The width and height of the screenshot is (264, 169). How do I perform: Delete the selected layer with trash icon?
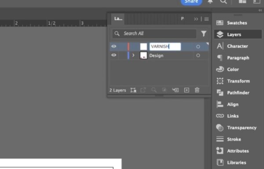click(197, 90)
